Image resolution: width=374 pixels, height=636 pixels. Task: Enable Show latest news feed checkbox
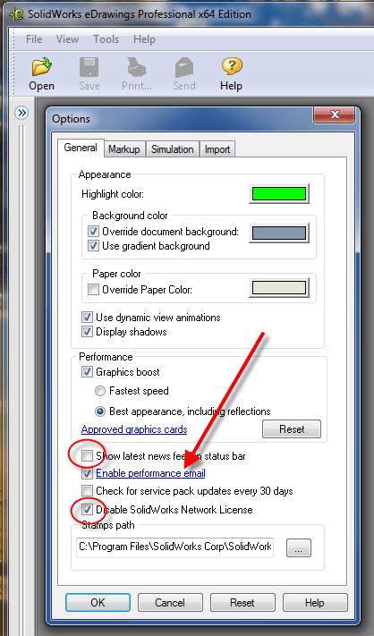tap(87, 456)
